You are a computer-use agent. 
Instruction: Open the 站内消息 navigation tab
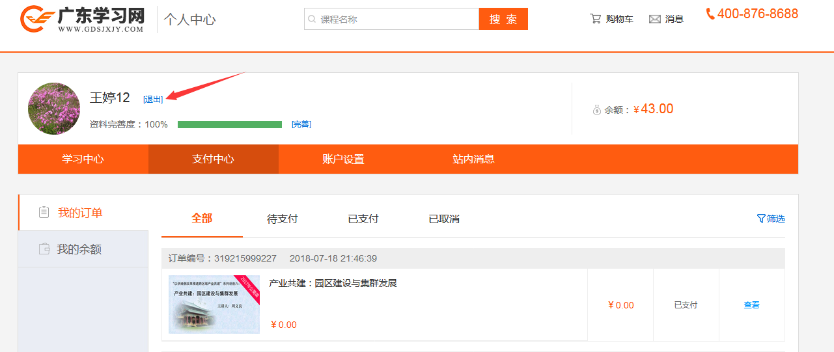pyautogui.click(x=473, y=159)
